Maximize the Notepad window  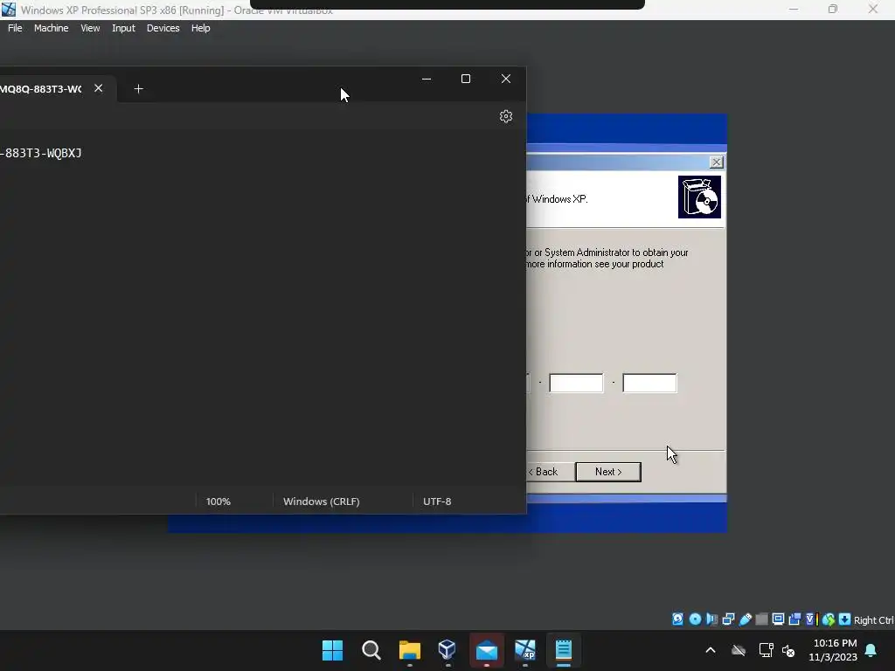[x=466, y=79]
